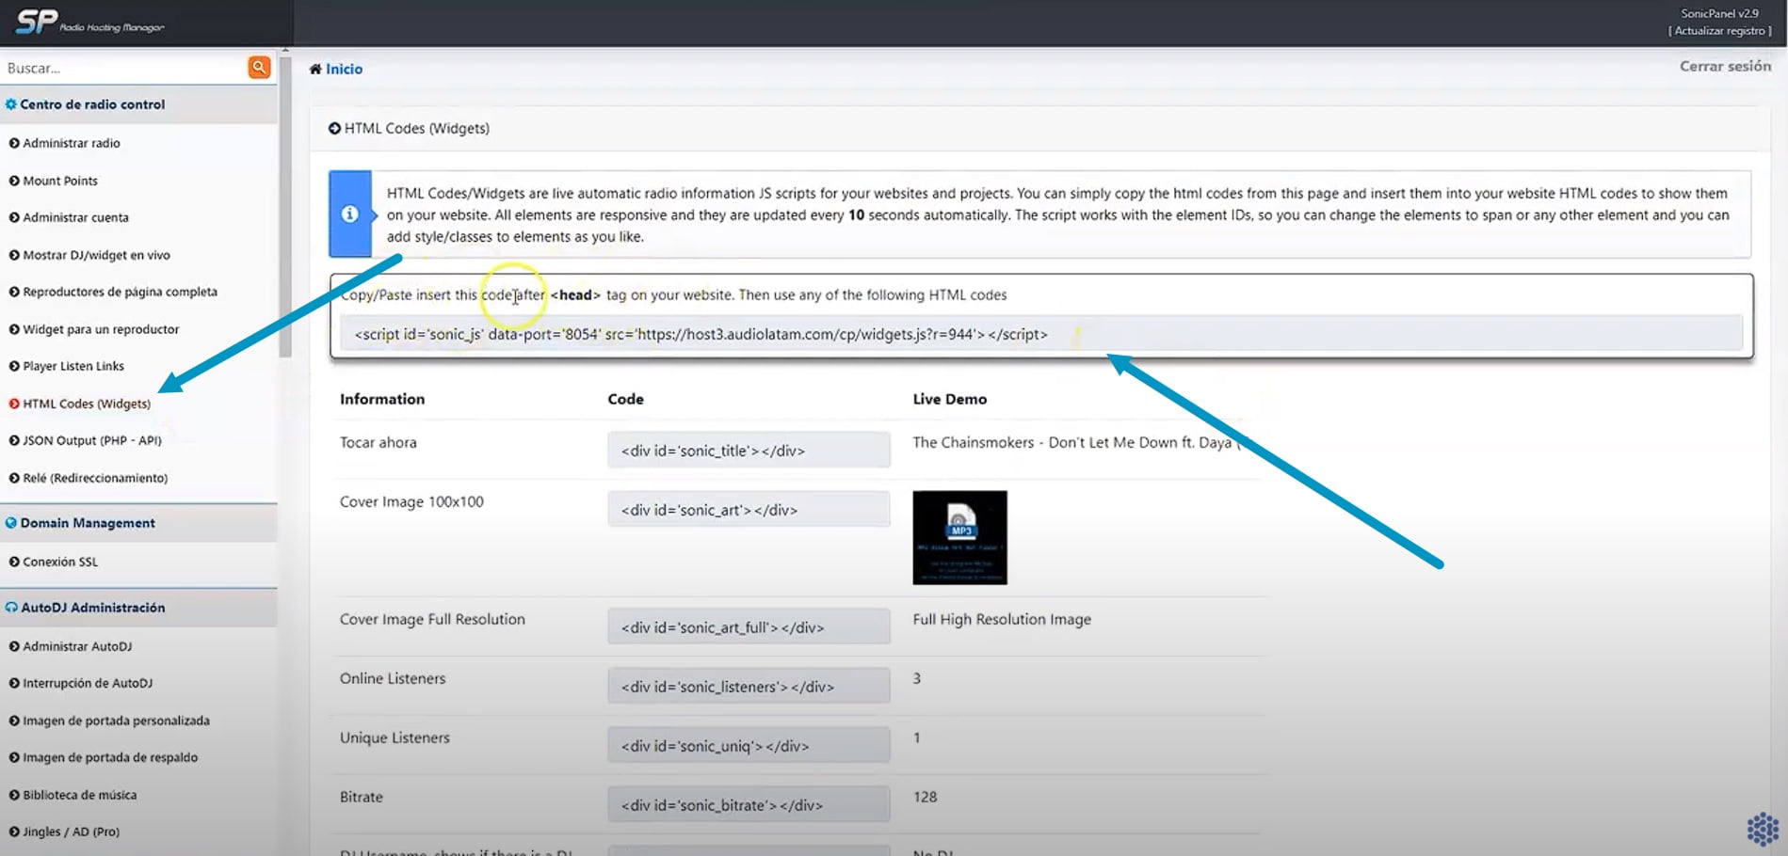The height and width of the screenshot is (856, 1788).
Task: Open Administrar radio in the sidebar
Action: coord(72,143)
